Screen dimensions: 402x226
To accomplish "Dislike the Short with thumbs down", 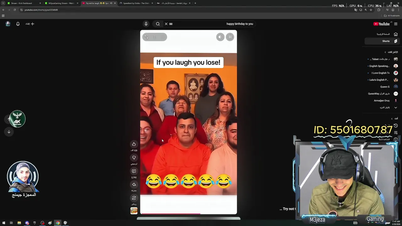I will pyautogui.click(x=134, y=158).
